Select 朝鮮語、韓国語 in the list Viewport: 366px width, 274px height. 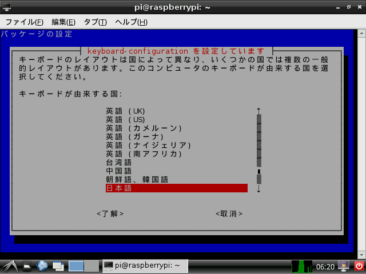(137, 180)
